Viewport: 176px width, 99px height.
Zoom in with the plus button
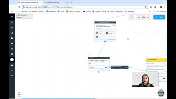click(139, 17)
